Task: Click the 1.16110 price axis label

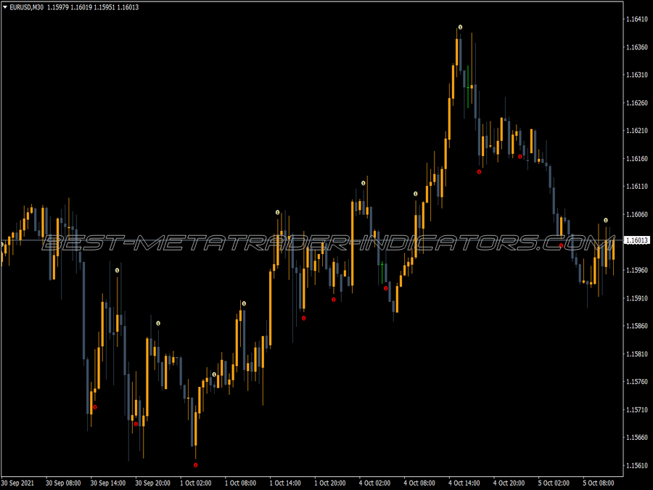Action: 637,187
